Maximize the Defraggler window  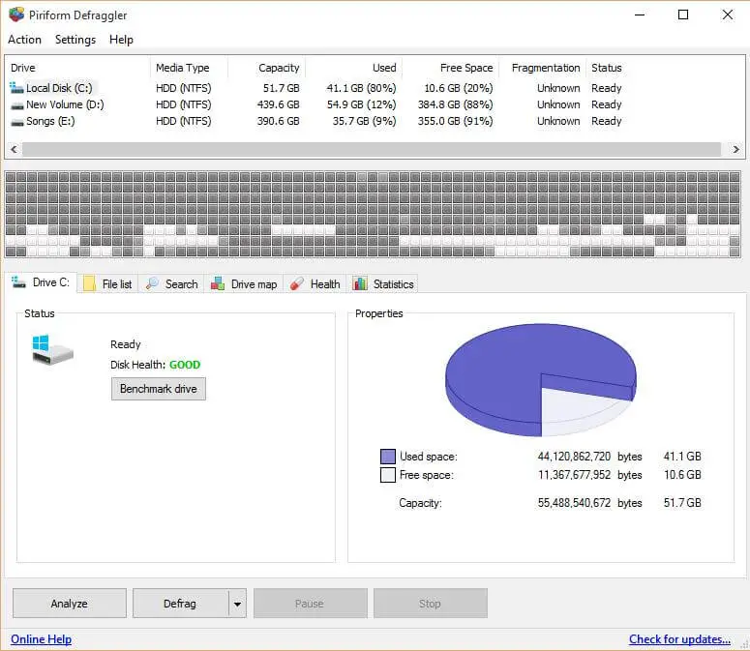(683, 15)
